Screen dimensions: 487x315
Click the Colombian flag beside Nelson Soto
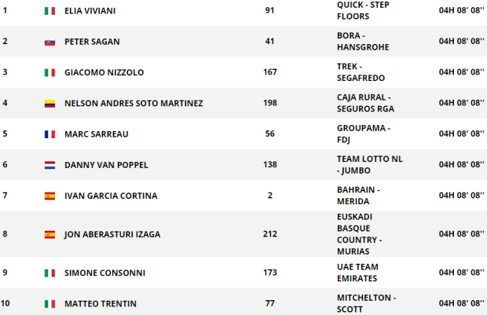pos(49,103)
